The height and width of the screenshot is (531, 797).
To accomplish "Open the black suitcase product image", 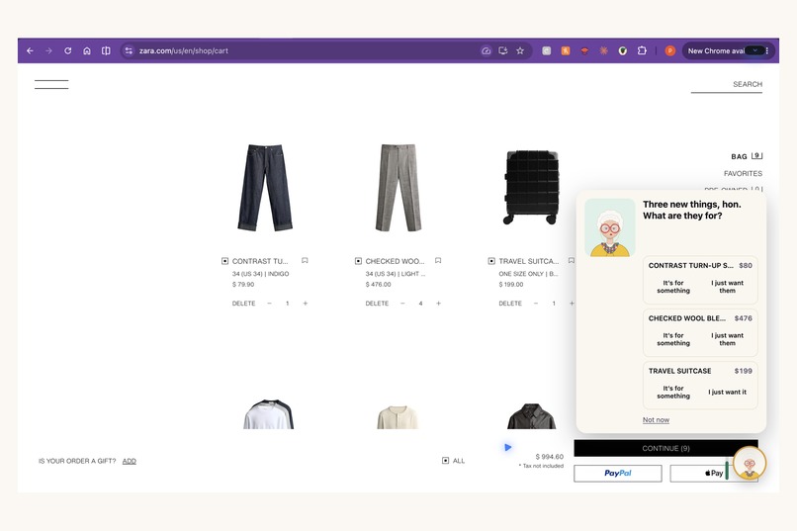I will click(531, 188).
